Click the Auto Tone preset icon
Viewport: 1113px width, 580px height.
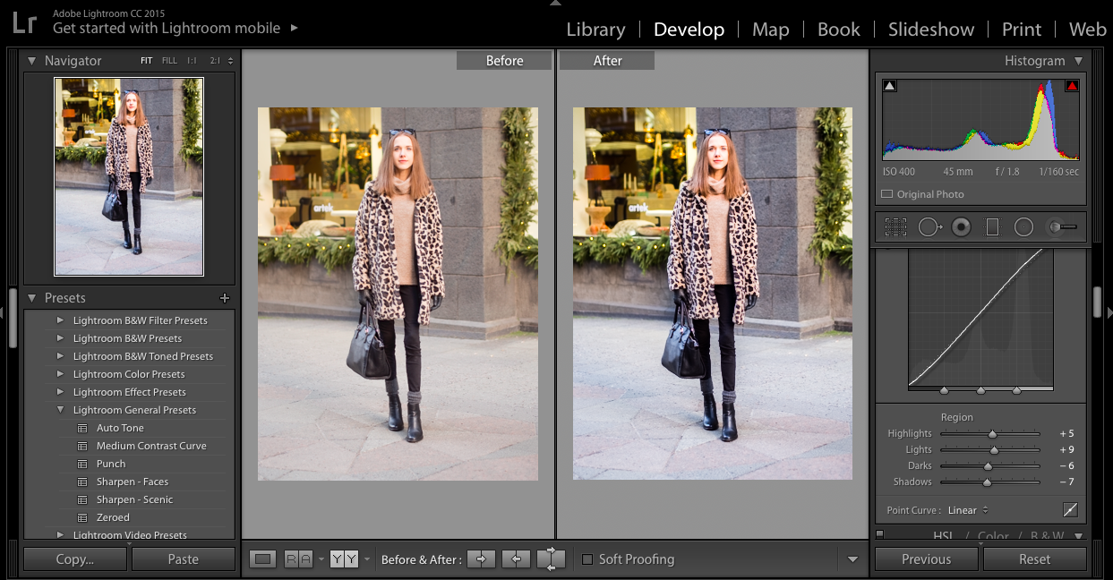pyautogui.click(x=82, y=428)
